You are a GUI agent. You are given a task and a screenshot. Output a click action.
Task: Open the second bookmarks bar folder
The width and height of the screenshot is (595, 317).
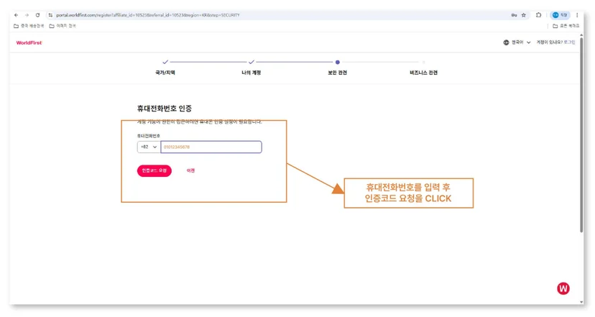click(63, 26)
